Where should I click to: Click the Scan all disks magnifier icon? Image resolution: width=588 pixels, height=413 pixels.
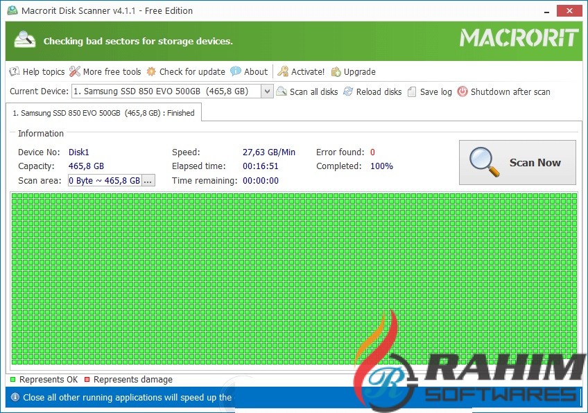[282, 91]
